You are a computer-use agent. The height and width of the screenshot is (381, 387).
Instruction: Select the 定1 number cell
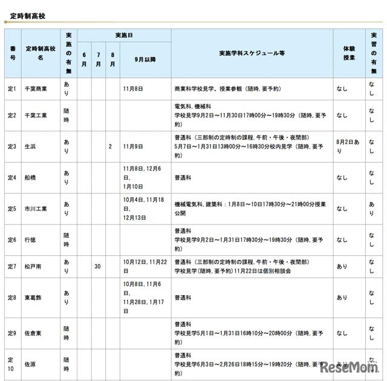(x=12, y=89)
